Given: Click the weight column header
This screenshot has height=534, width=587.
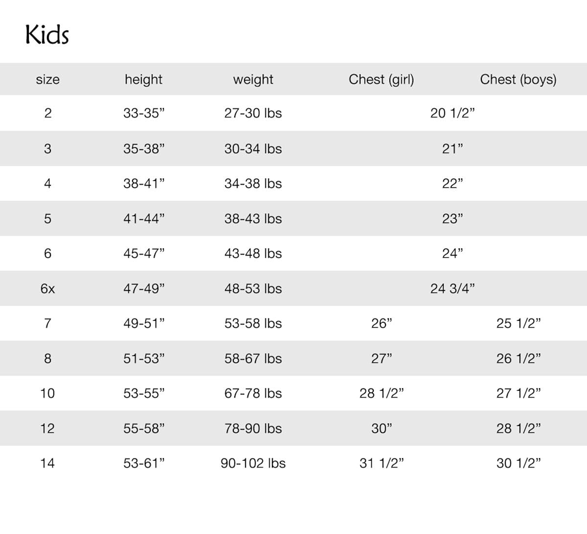Looking at the screenshot, I should pyautogui.click(x=253, y=79).
